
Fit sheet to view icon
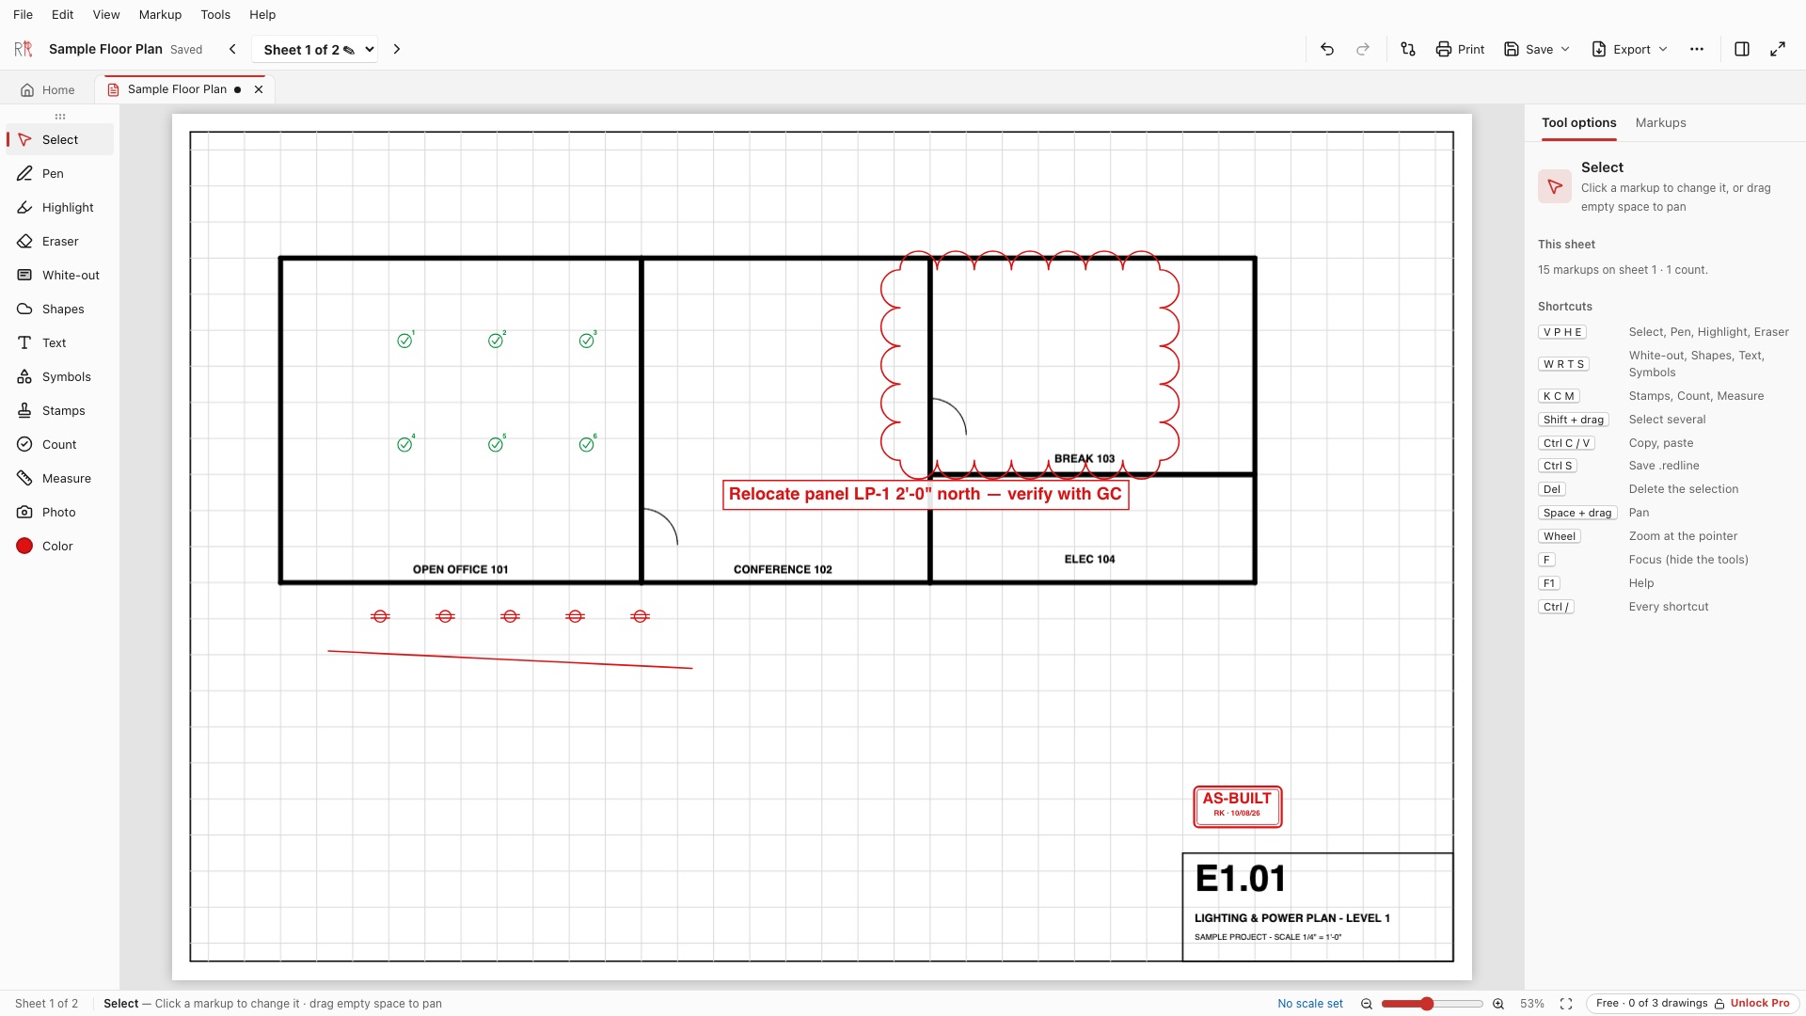pyautogui.click(x=1566, y=1004)
